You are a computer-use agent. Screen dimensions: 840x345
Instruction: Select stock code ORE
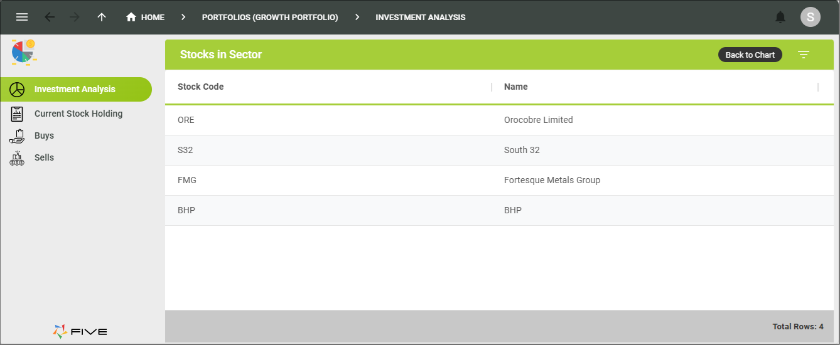pyautogui.click(x=186, y=120)
